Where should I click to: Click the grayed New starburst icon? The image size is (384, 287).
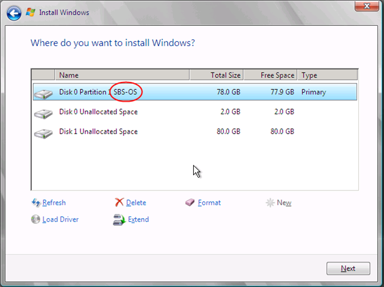point(270,203)
